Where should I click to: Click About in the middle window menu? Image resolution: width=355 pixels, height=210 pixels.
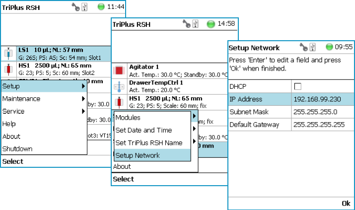point(122,166)
